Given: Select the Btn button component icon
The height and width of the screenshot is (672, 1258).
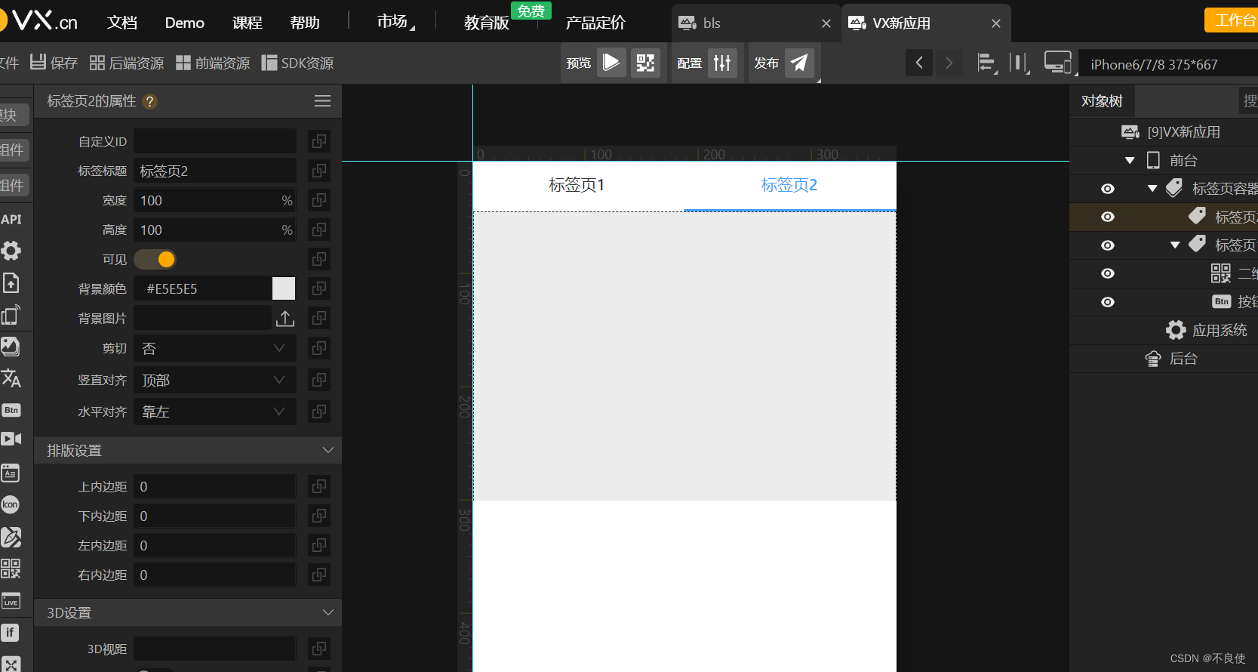Looking at the screenshot, I should (x=11, y=410).
